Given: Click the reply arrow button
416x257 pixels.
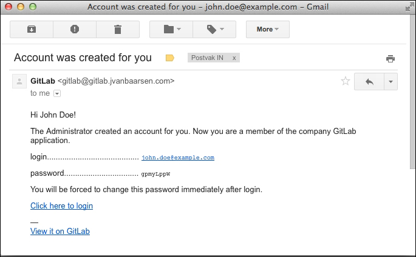Looking at the screenshot, I should 369,82.
